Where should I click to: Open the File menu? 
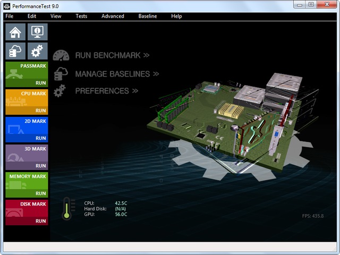(x=9, y=16)
